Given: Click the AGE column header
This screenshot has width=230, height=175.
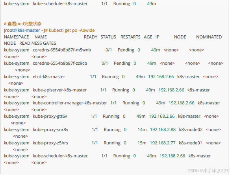Looking at the screenshot, I should point(148,37).
